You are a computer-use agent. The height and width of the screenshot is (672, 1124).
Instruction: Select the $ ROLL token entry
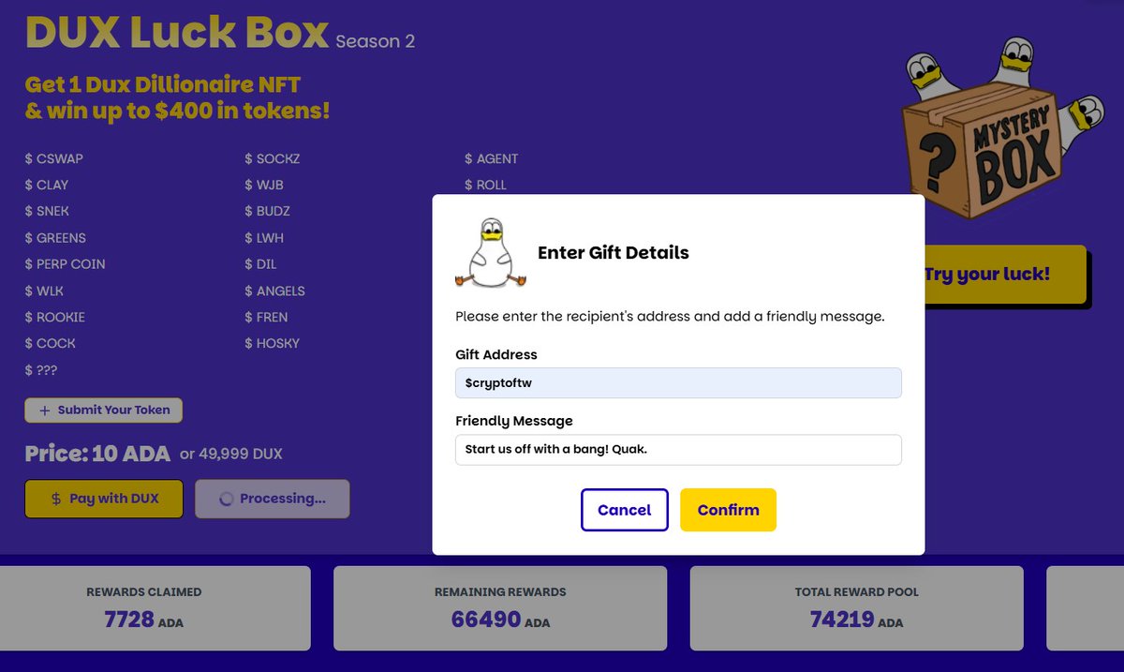coord(486,185)
